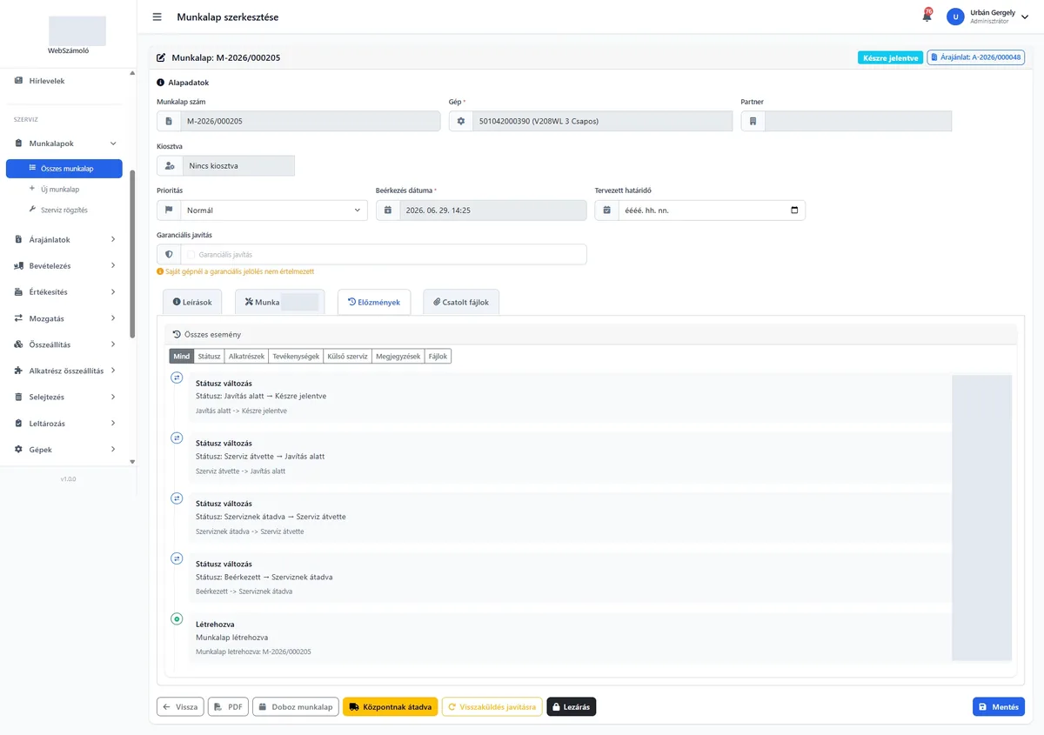Click the gear icon beside Gép field
The image size is (1044, 735).
point(461,121)
